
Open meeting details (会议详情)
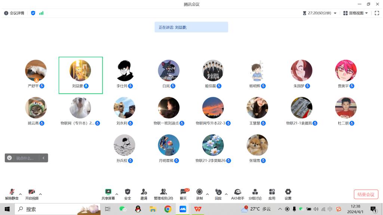tap(14, 13)
